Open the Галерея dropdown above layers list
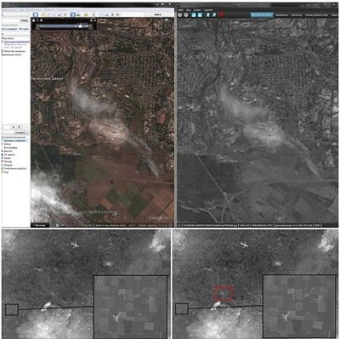 21,133
